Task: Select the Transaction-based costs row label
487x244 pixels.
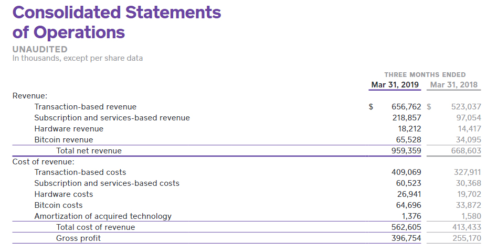Action: tap(80, 172)
